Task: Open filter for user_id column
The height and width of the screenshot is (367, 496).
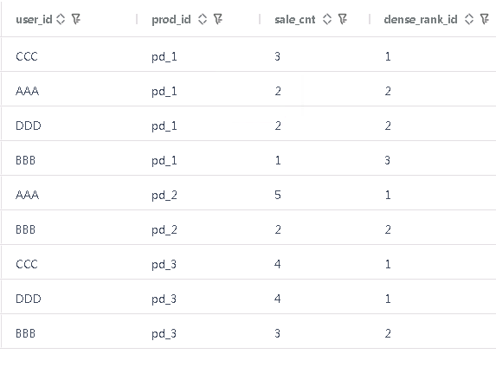Action: 76,19
